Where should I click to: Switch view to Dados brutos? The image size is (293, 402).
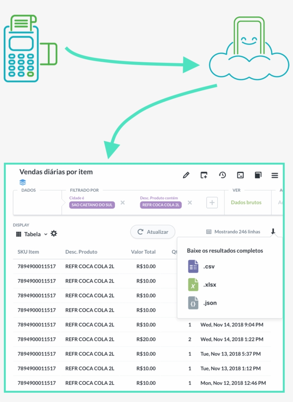point(246,202)
